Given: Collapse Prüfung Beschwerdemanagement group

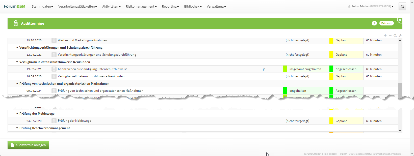Looking at the screenshot, I should pyautogui.click(x=17, y=128).
